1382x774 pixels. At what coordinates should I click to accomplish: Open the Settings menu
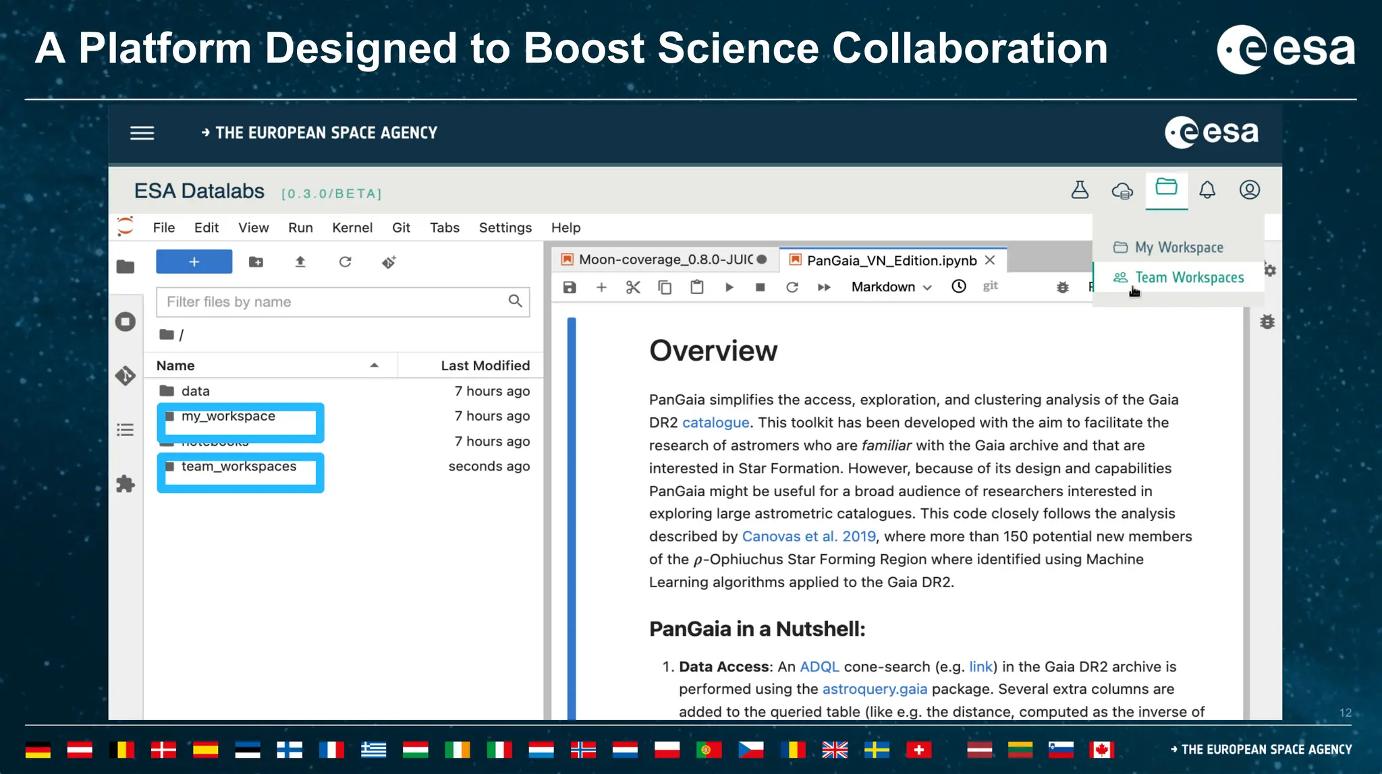pos(505,228)
